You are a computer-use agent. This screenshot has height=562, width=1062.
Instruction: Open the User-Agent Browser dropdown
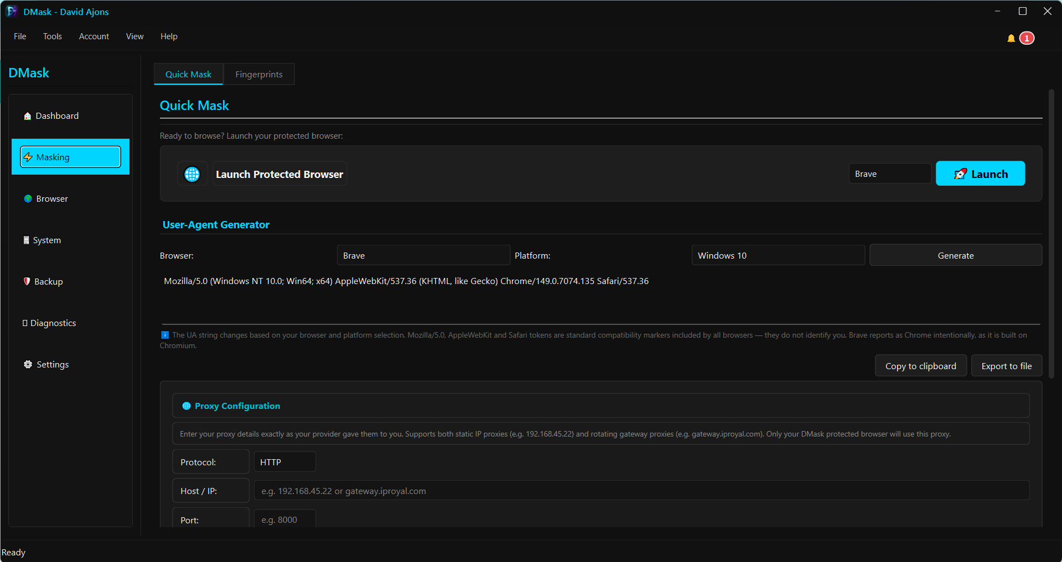pos(423,255)
